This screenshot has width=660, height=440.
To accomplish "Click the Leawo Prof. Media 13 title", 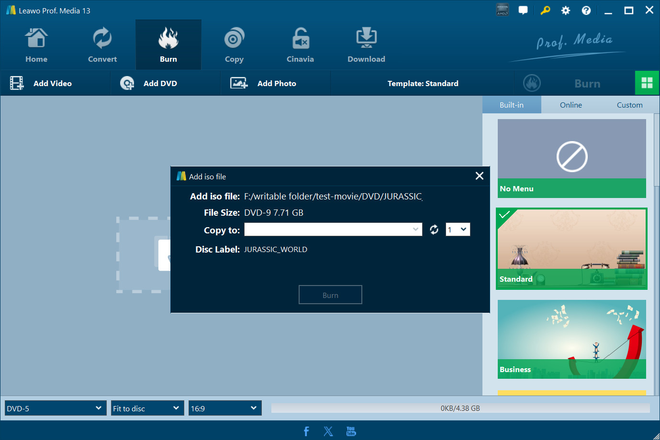I will [55, 11].
